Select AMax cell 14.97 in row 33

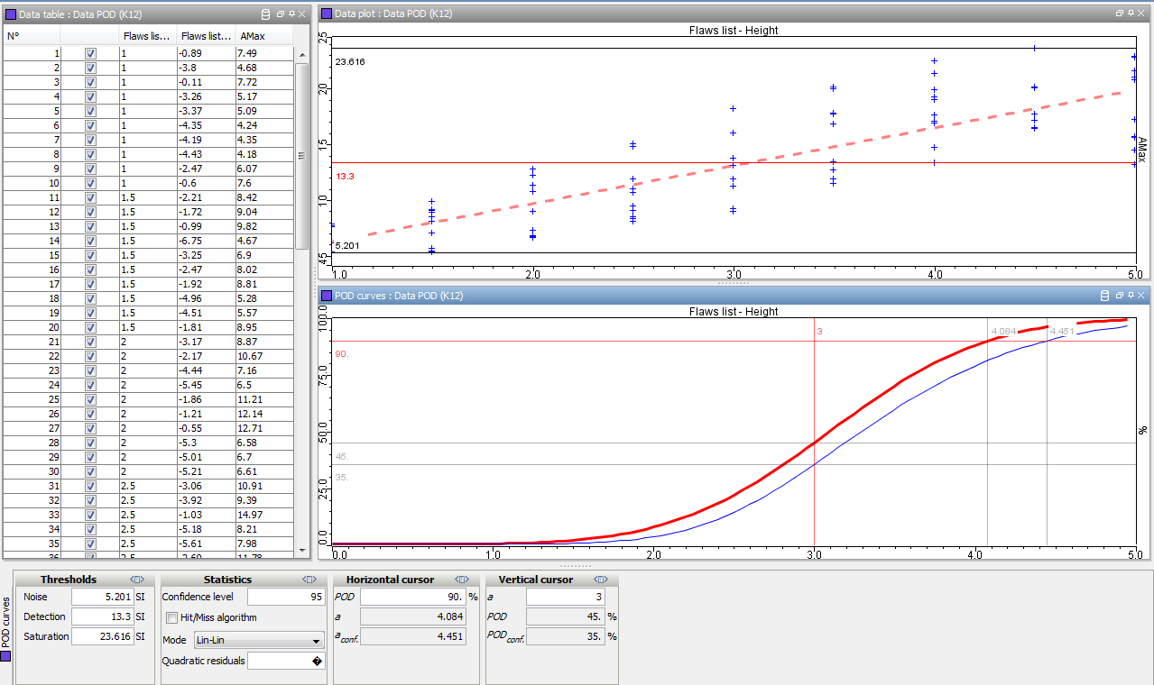coord(263,515)
